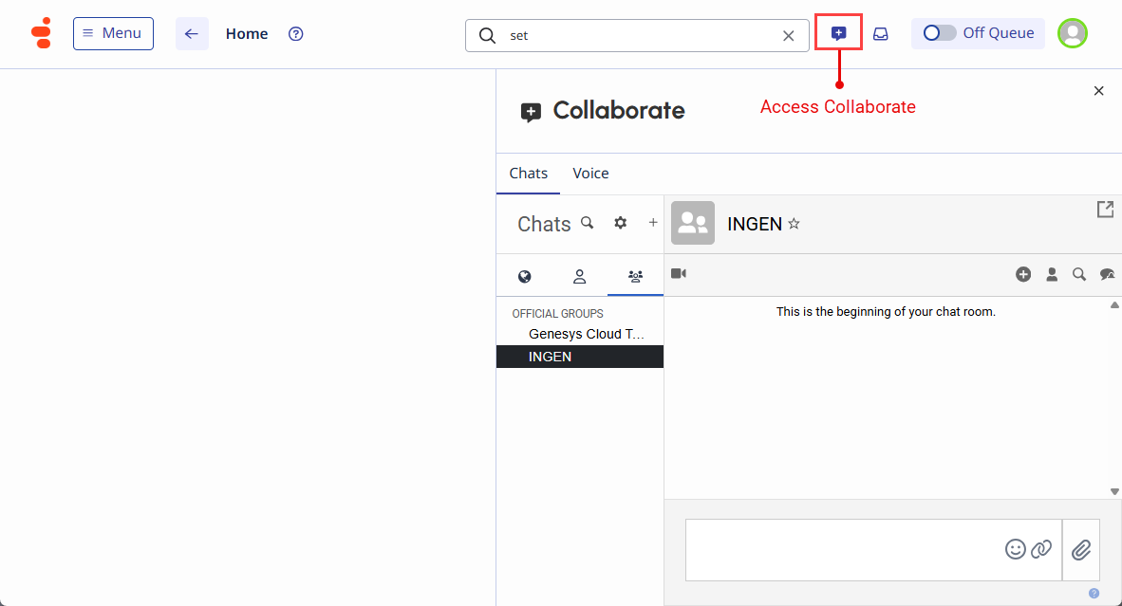Favorite INGEN with the star icon
This screenshot has height=606, width=1122.
click(795, 225)
